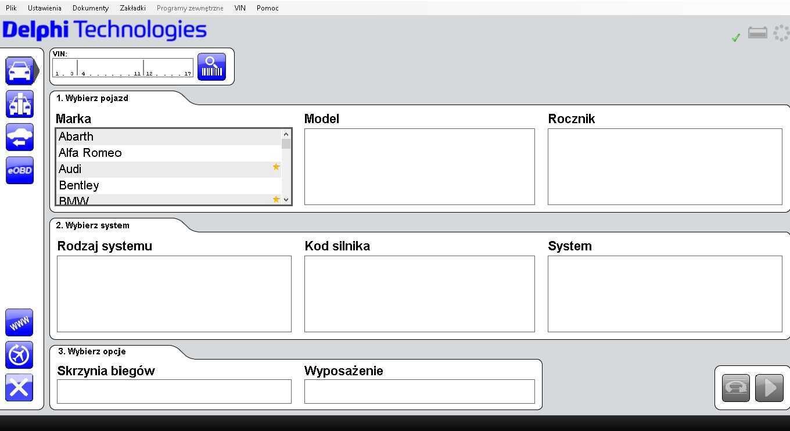Click the battery status indicator icon
The height and width of the screenshot is (431, 790).
[757, 33]
